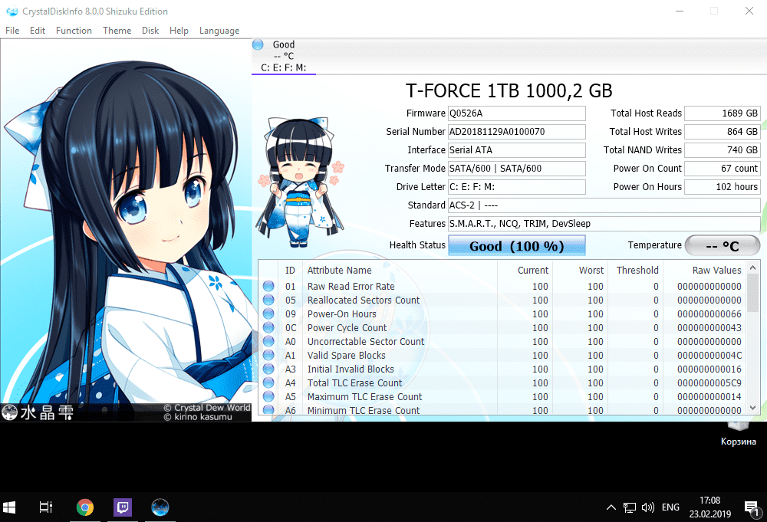
Task: Open network status tray icon
Action: pos(630,507)
